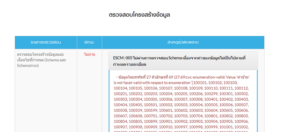Click enumeration code 100501 in the list
Viewport: 282px width, 132px height.
point(151,105)
